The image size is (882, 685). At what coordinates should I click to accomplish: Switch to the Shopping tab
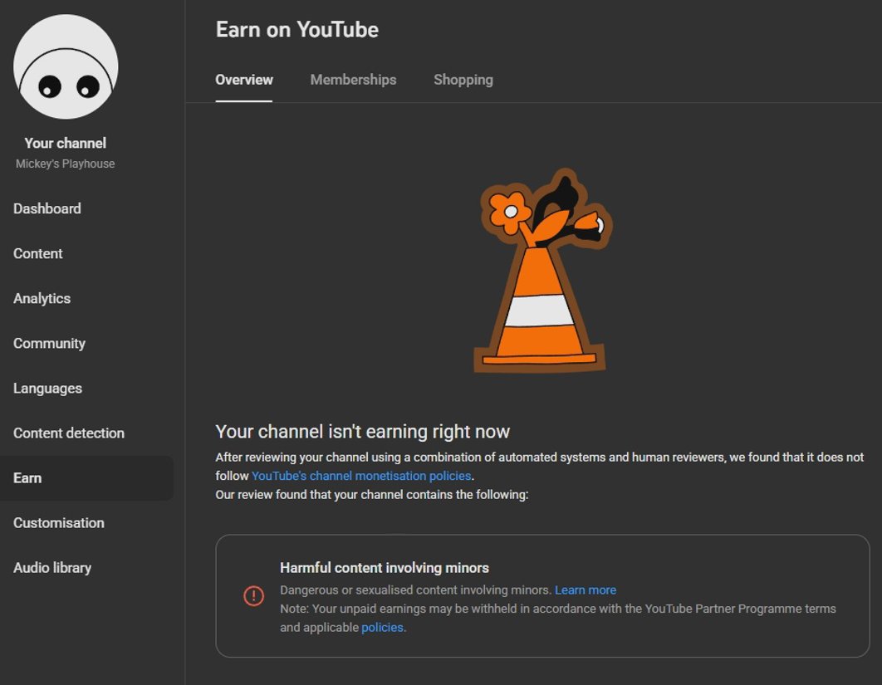[x=463, y=80]
